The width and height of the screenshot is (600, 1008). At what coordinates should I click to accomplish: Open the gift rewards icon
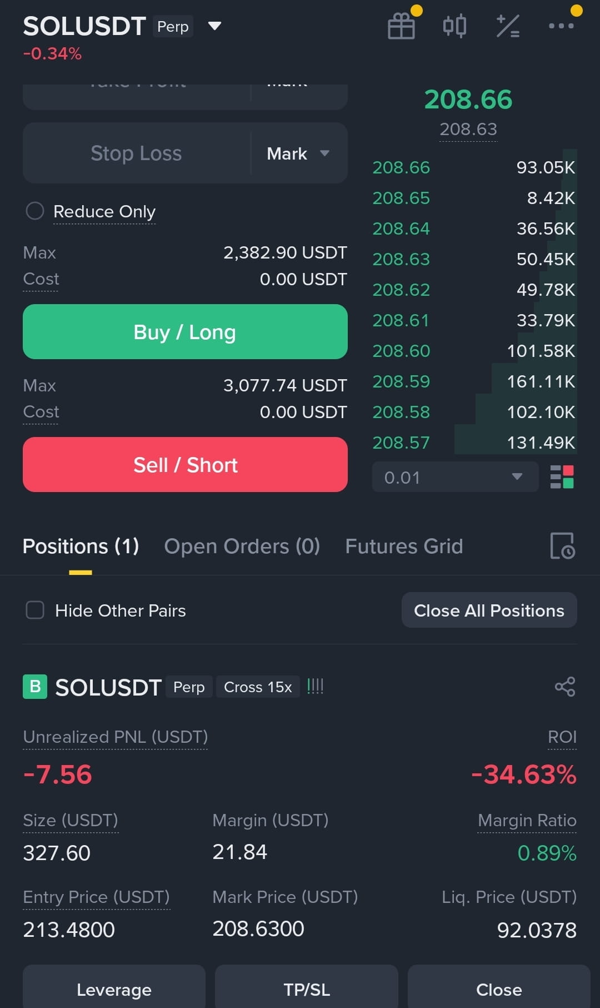tap(401, 26)
